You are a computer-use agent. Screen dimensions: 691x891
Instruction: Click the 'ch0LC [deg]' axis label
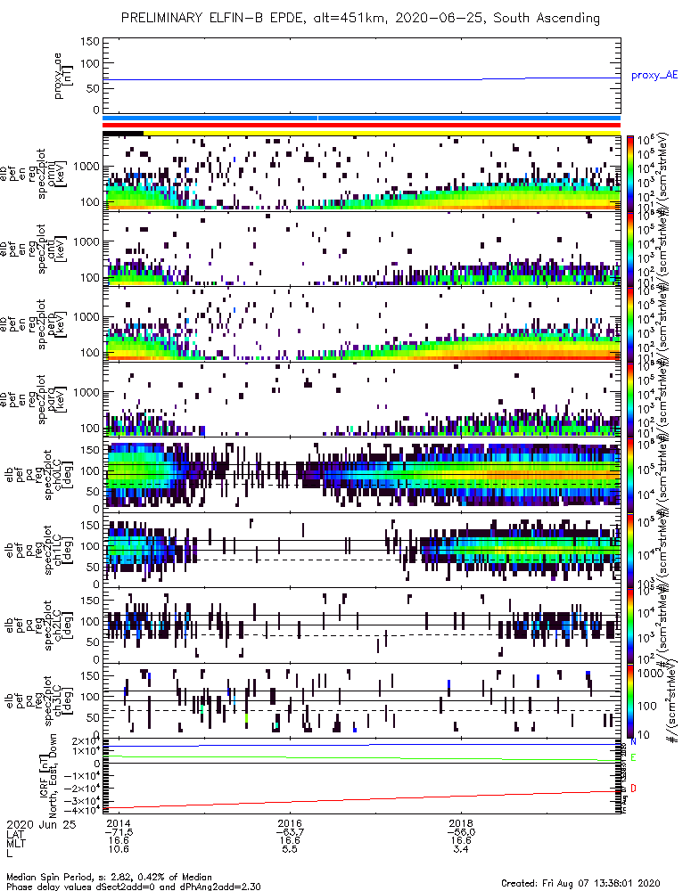[x=61, y=475]
